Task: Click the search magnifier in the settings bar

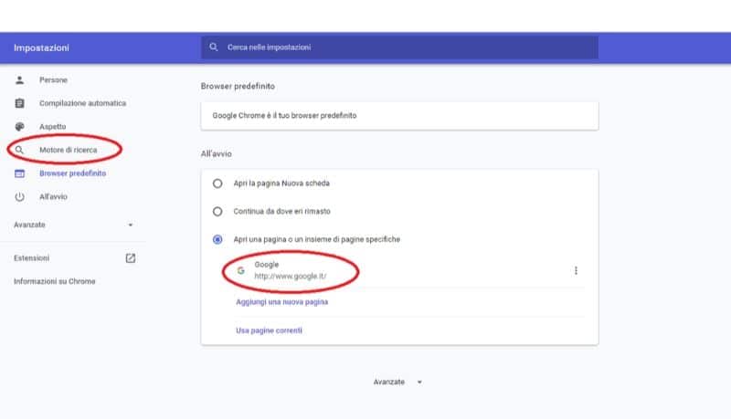Action: [x=214, y=47]
